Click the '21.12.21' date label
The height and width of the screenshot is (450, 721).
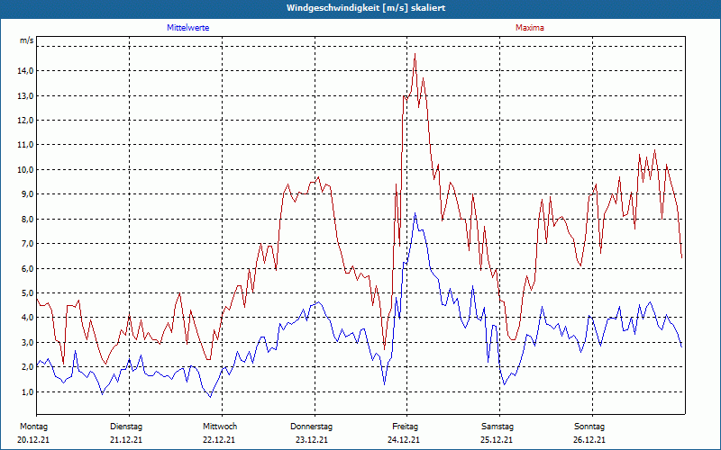click(126, 440)
